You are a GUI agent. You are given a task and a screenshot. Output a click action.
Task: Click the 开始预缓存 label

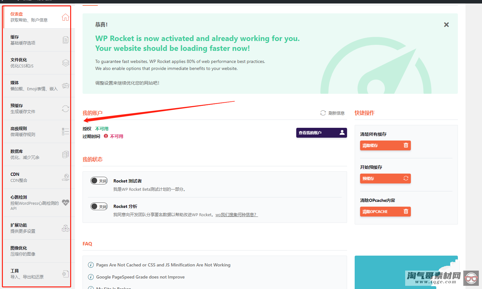pyautogui.click(x=371, y=167)
